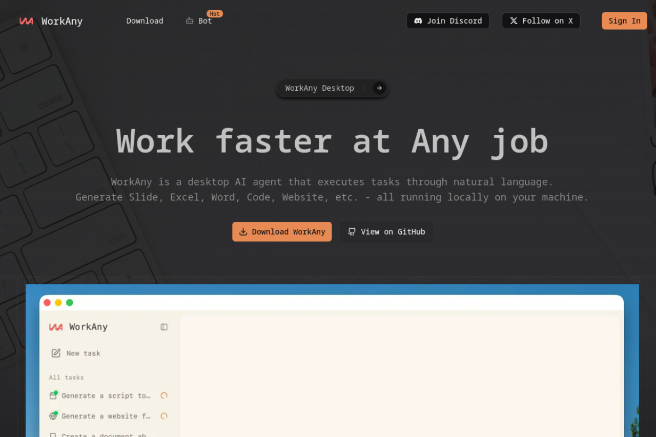This screenshot has width=656, height=437.
Task: Click the View on GitHub button
Action: pyautogui.click(x=386, y=232)
